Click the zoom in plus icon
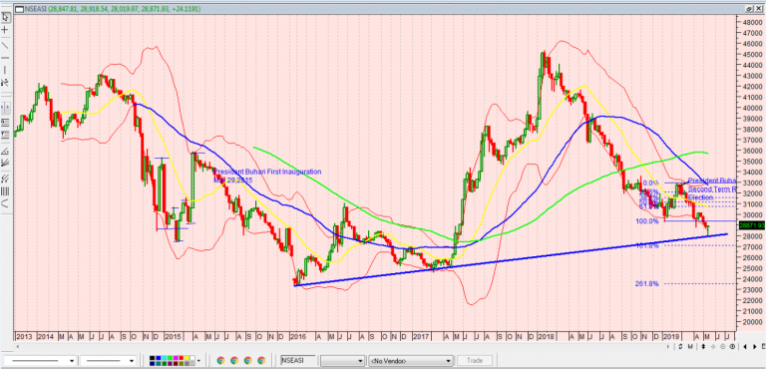 (x=713, y=346)
